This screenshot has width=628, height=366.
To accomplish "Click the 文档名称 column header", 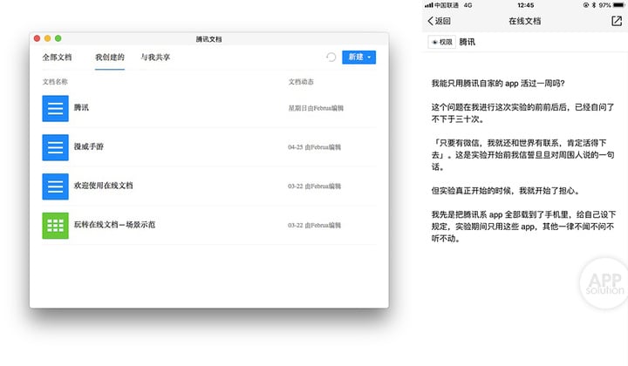I will point(55,82).
